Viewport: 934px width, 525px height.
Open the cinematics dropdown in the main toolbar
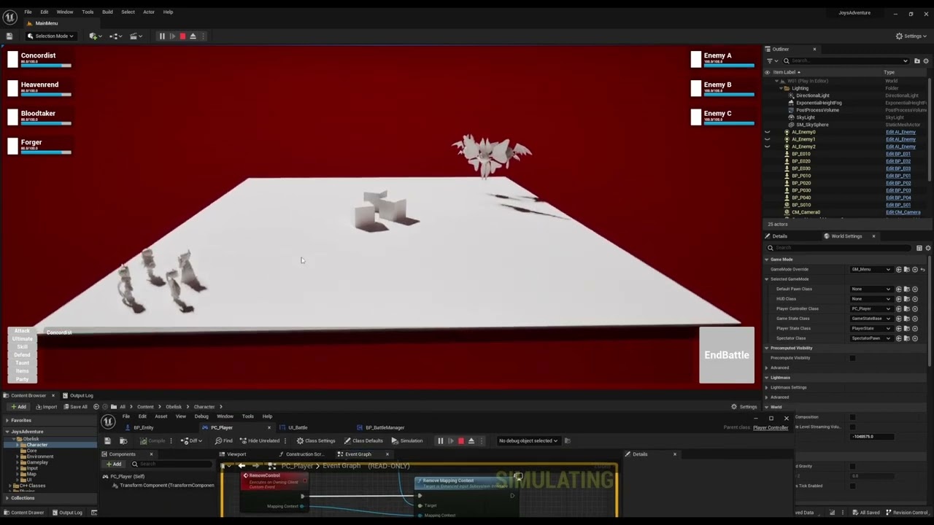[x=135, y=36]
